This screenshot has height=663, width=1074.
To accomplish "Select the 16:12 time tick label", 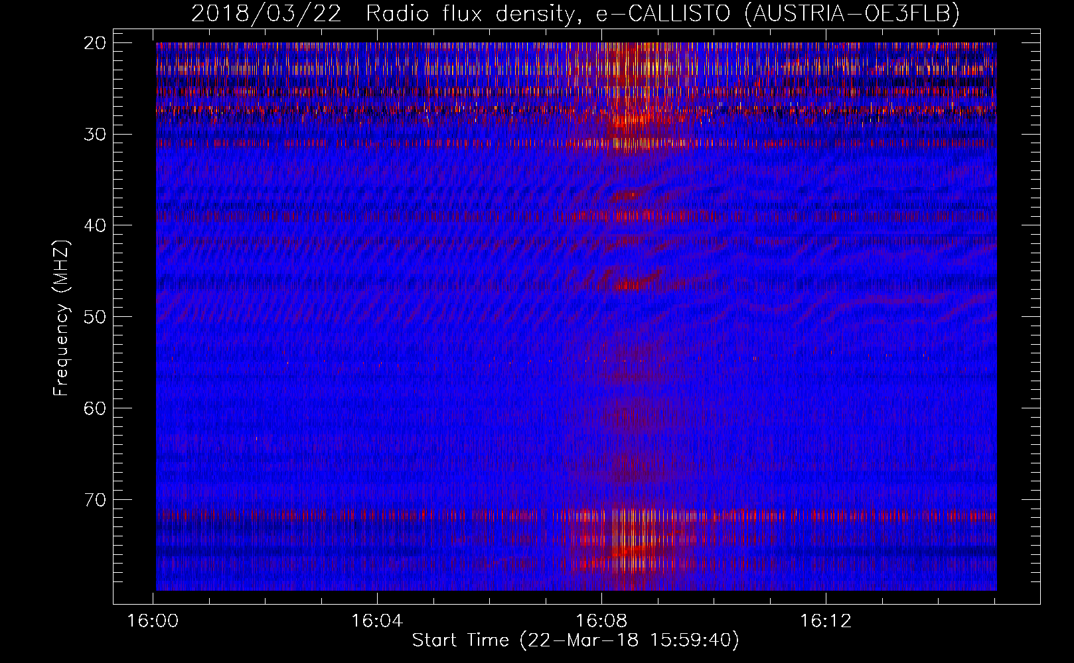I will [x=826, y=621].
